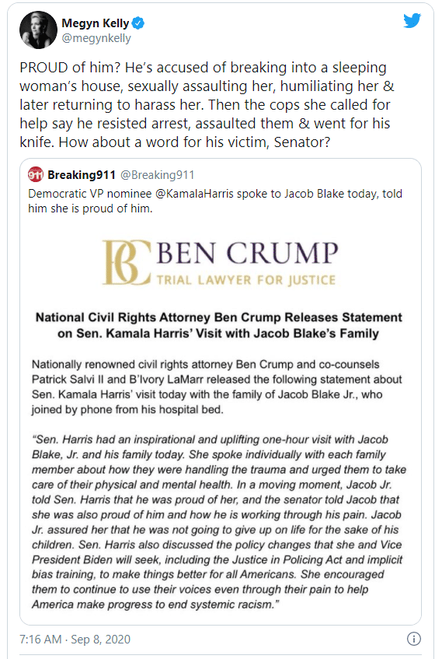Click the quoted tweet text about Jacob Blake
The image size is (442, 659).
(x=215, y=201)
